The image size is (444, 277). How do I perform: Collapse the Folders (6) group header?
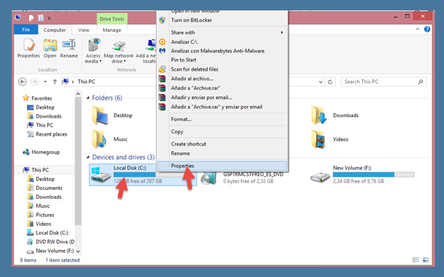(x=87, y=98)
